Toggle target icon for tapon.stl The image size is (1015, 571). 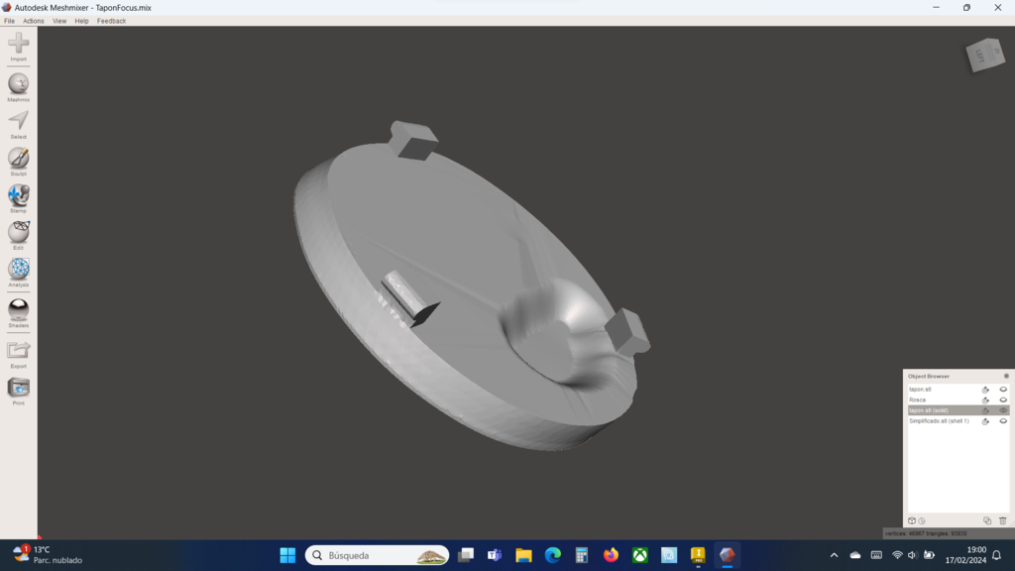click(986, 390)
